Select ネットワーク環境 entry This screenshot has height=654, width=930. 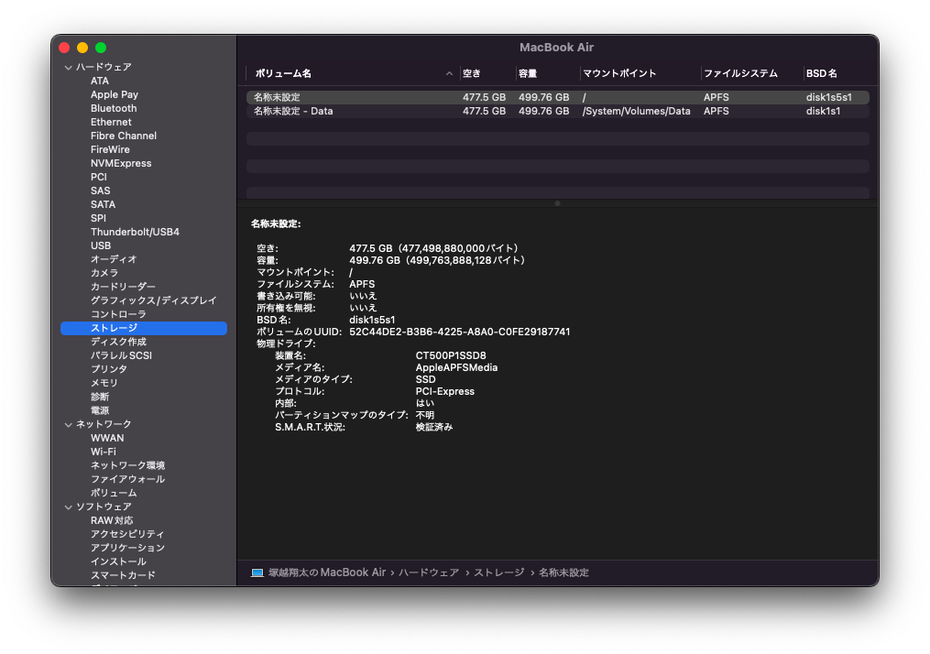(127, 465)
